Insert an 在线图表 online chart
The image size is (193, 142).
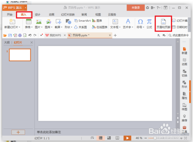[x=100, y=27]
